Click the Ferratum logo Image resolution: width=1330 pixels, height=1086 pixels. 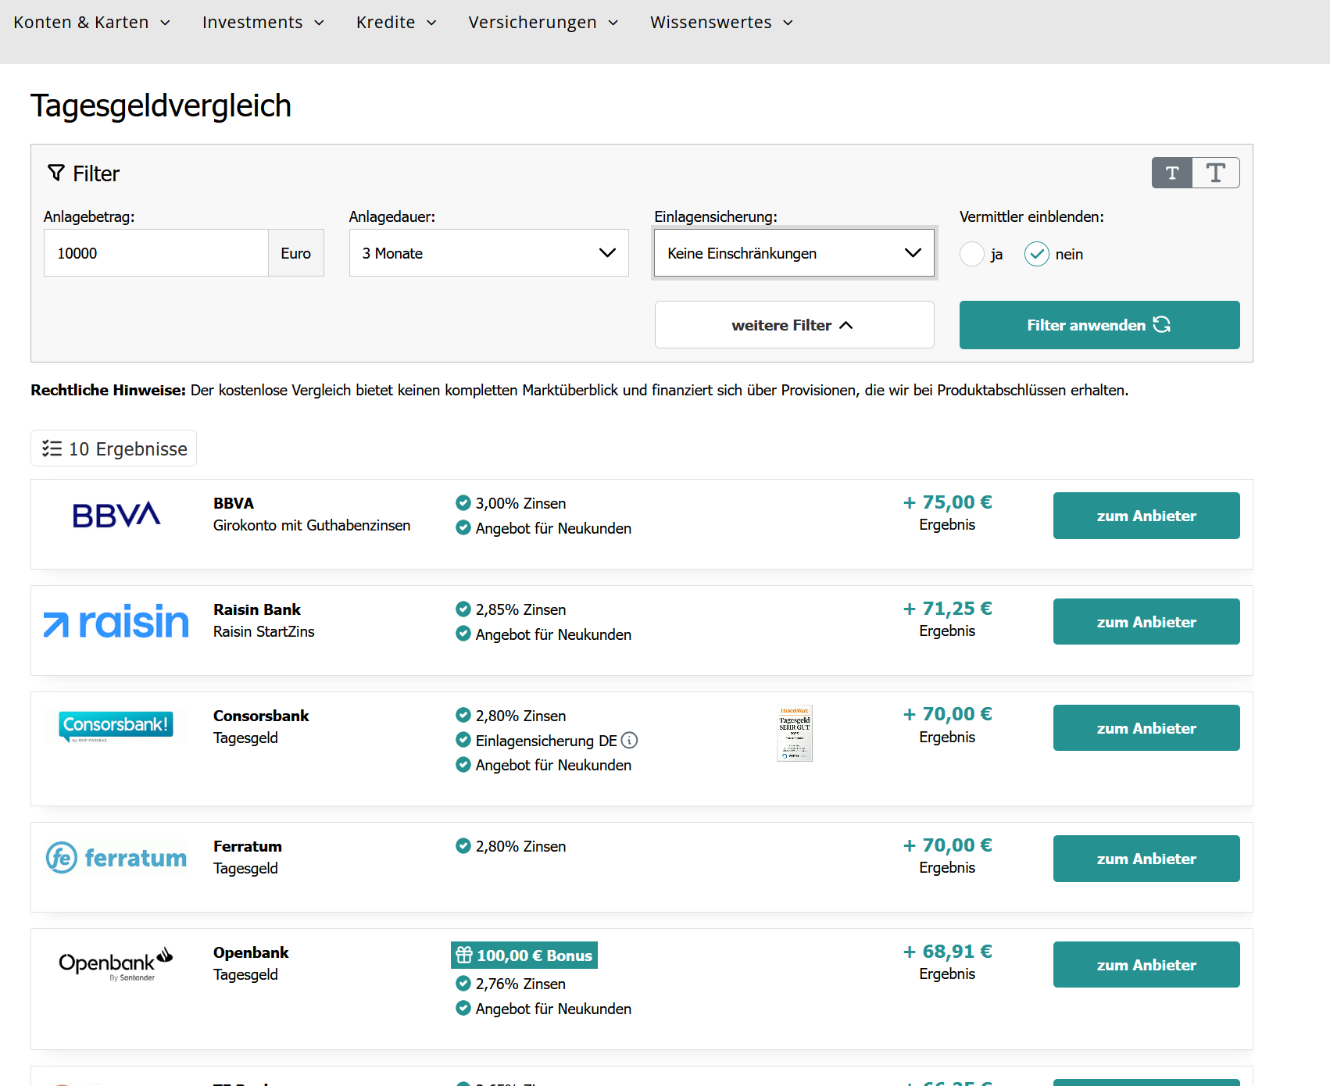tap(116, 858)
